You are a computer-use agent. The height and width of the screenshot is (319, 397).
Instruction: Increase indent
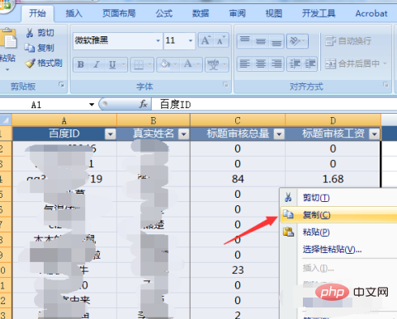click(x=310, y=63)
